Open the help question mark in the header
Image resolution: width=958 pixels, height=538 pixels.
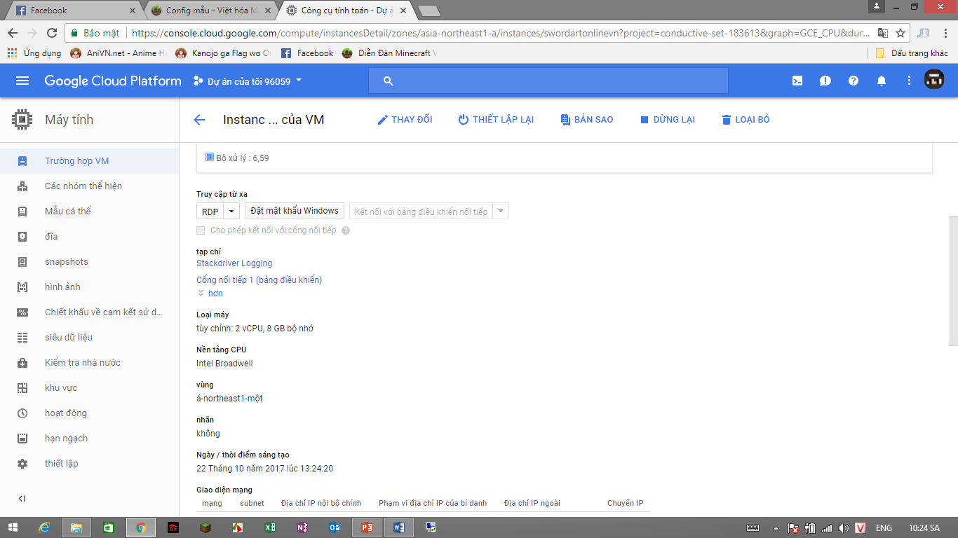coord(854,81)
